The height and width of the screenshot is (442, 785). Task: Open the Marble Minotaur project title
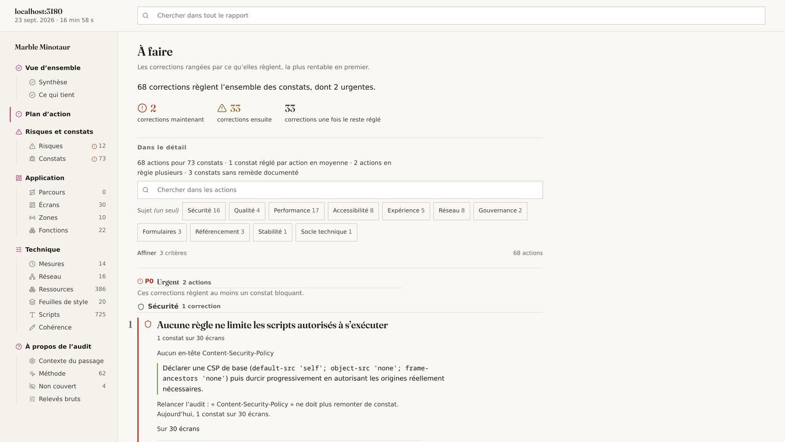coord(43,47)
